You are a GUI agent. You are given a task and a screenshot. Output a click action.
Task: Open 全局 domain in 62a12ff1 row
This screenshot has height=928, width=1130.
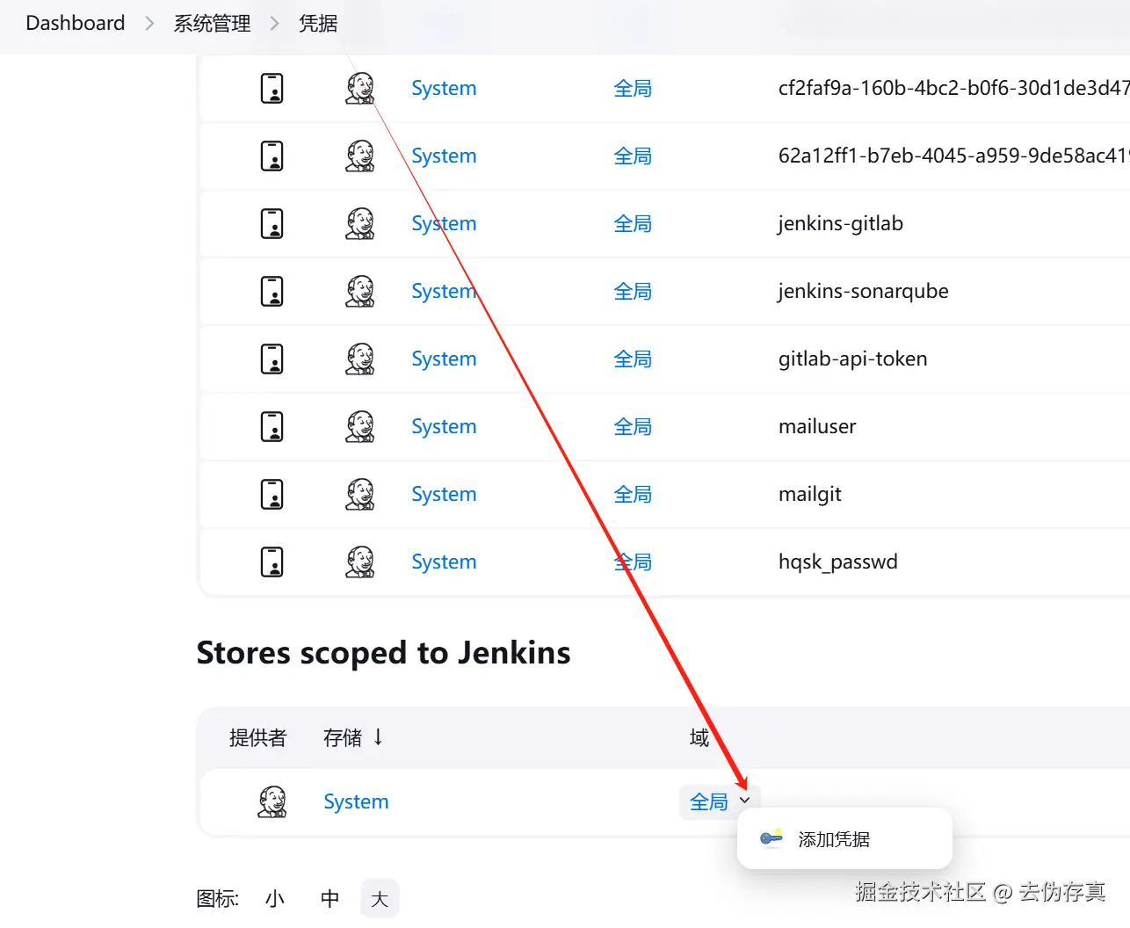[x=633, y=156]
